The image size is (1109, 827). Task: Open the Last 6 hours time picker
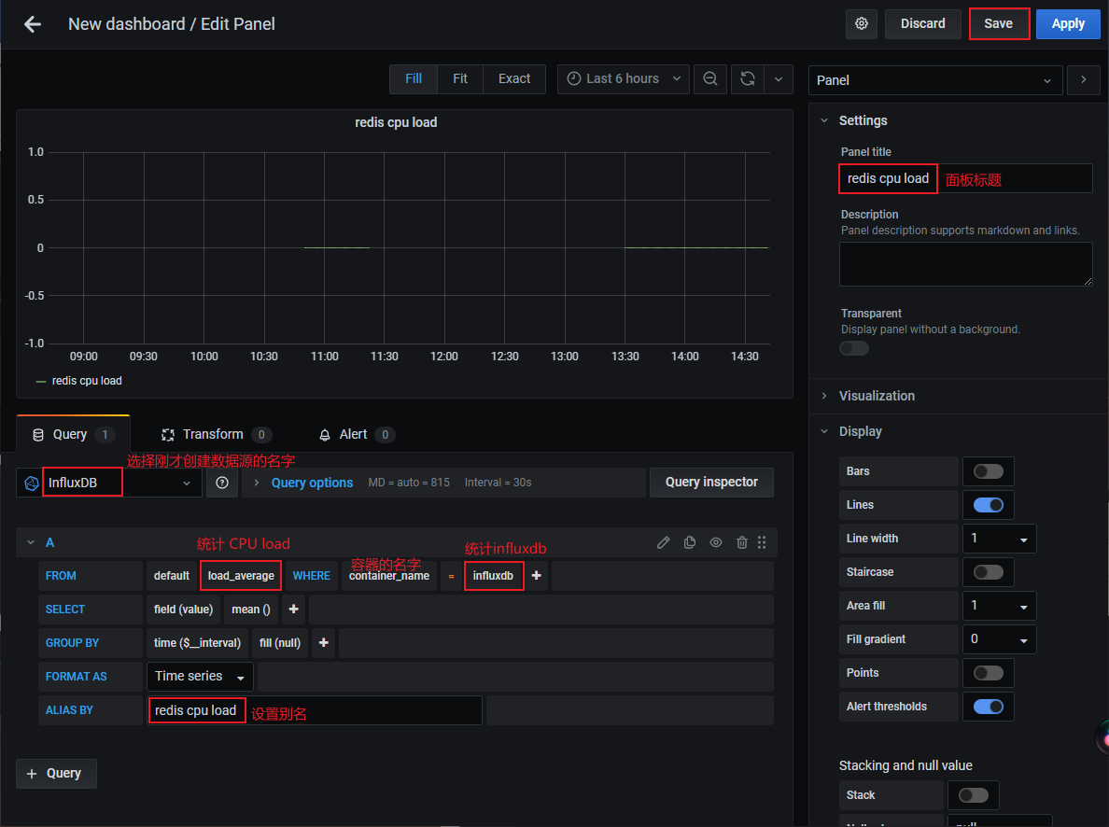[x=623, y=79]
